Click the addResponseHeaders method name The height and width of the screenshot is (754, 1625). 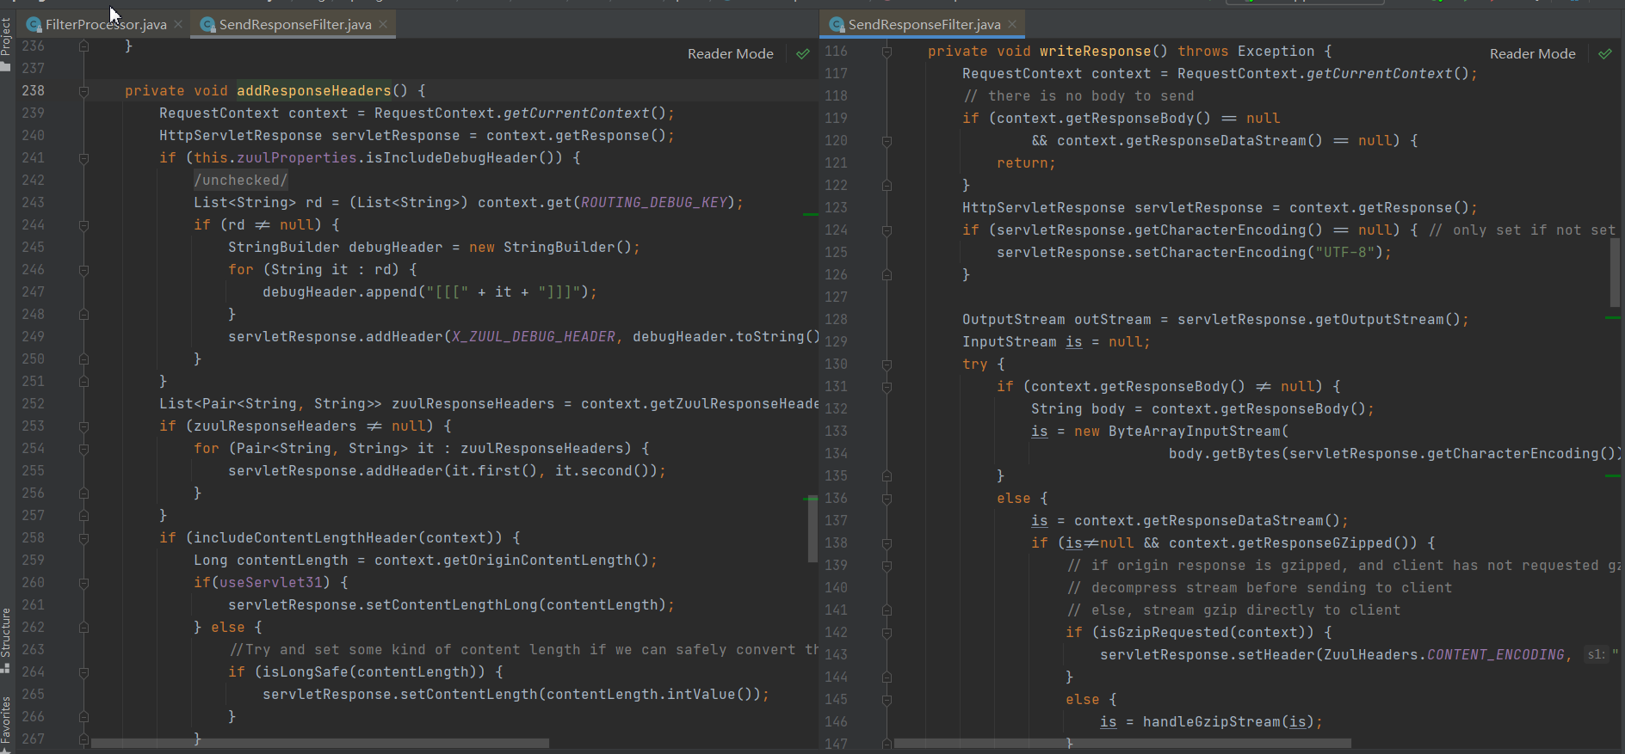(313, 91)
